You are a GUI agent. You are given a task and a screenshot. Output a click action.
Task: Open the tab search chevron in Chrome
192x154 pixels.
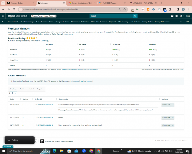(3, 3)
